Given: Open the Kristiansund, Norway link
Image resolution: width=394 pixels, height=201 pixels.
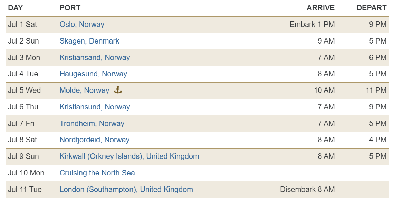Looking at the screenshot, I should tap(95, 107).
